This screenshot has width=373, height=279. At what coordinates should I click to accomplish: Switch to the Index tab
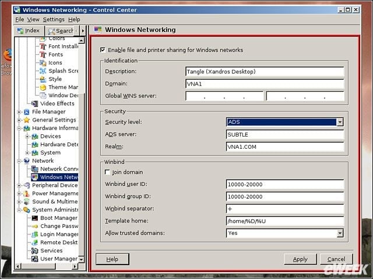(x=29, y=31)
